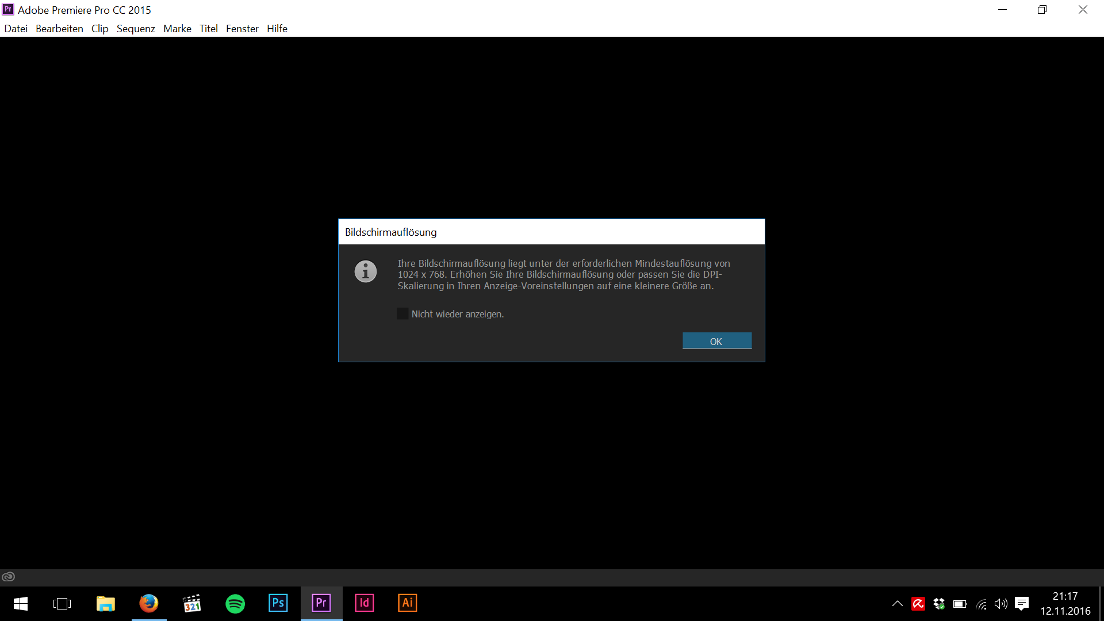Open InDesign from the taskbar
The width and height of the screenshot is (1104, 621).
point(365,603)
